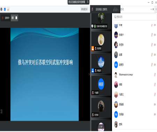Click the member count (57) header
The image size is (157, 132).
[122, 9]
